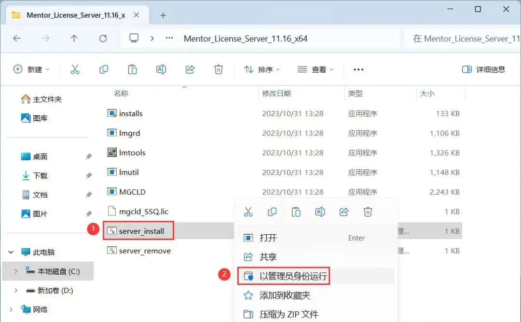Click the address bar ellipsis breadcrumb
Image resolution: width=521 pixels, height=322 pixels.
[169, 38]
